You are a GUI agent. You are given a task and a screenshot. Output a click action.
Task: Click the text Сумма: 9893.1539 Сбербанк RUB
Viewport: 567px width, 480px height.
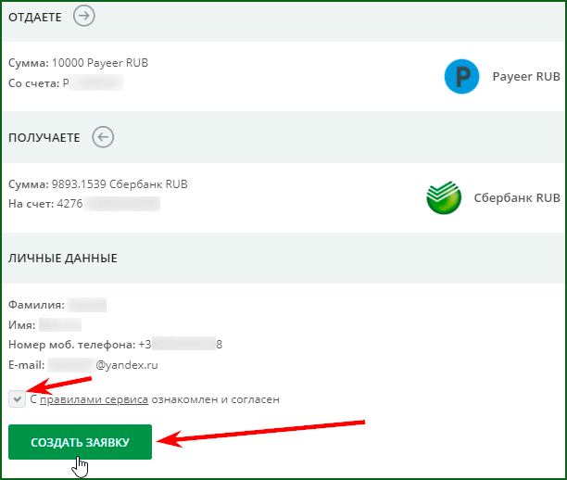98,184
